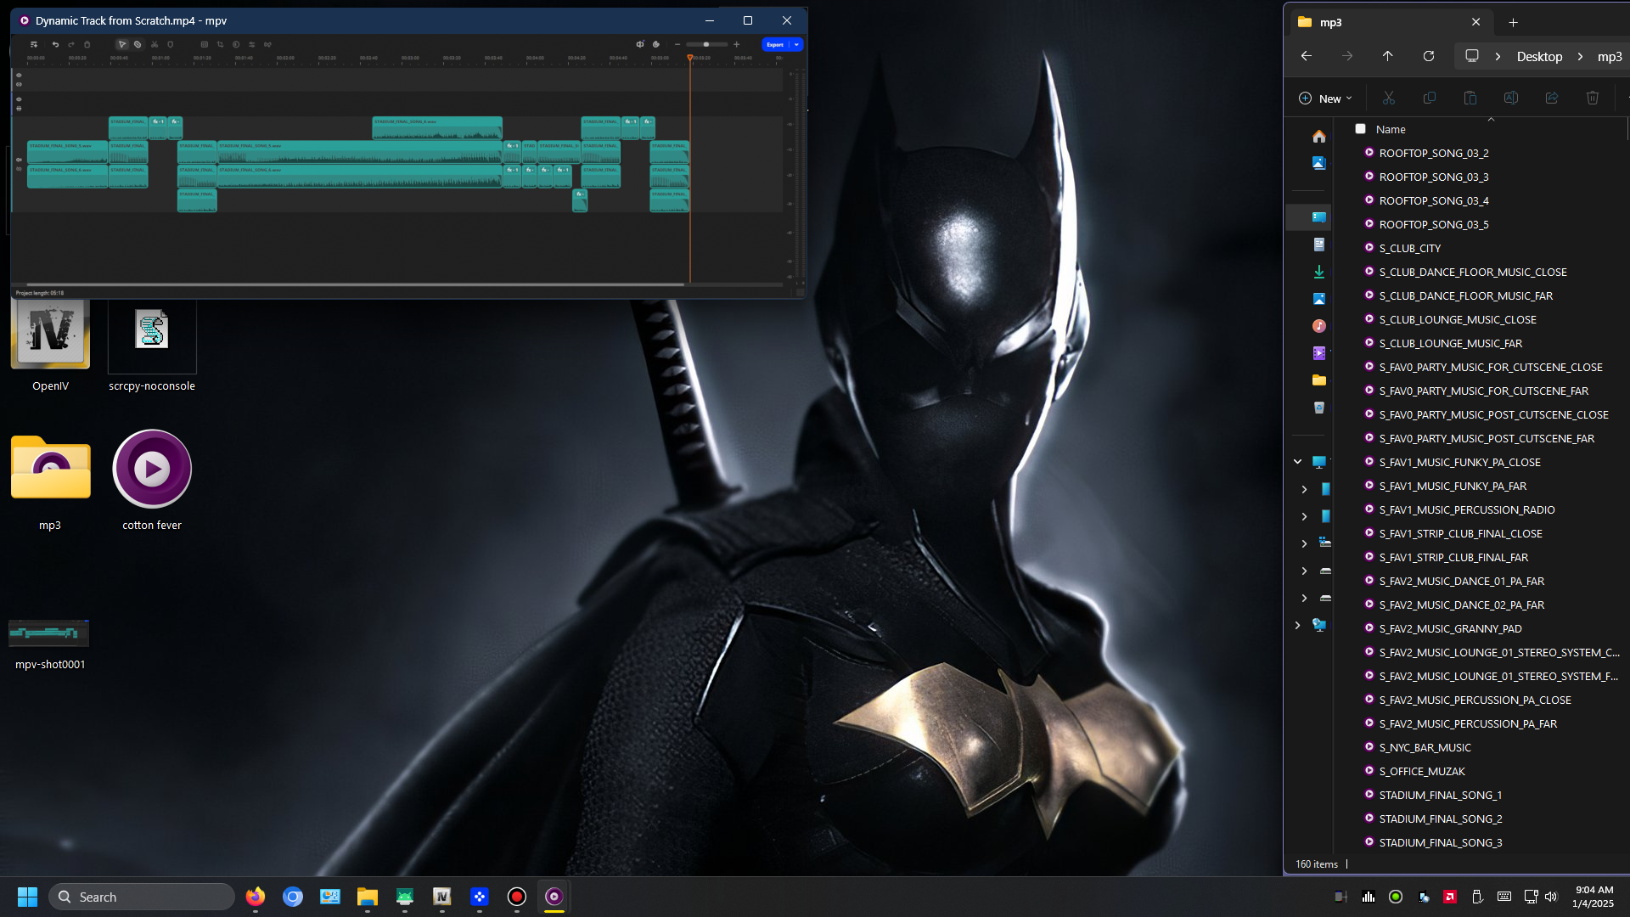Open Recycle Bin in Explorer sidebar
The height and width of the screenshot is (917, 1630).
[x=1318, y=408]
